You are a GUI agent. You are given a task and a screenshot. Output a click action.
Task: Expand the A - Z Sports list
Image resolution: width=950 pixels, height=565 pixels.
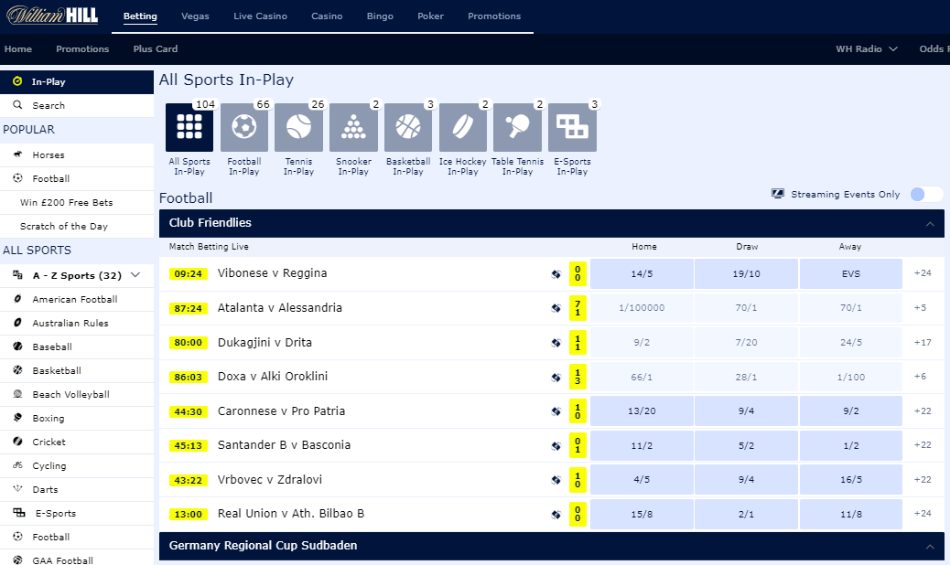135,275
